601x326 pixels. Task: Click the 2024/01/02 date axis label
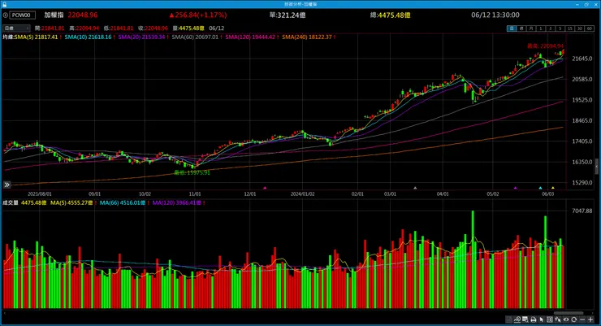pos(302,194)
